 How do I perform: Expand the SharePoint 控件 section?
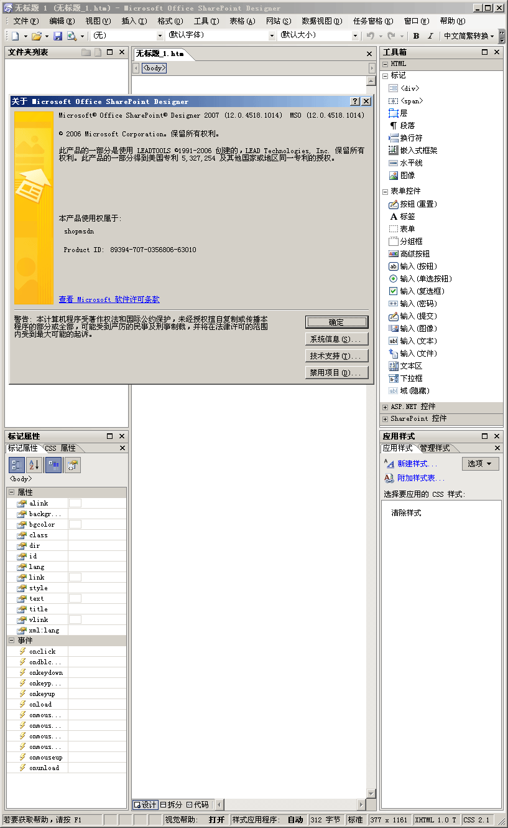click(x=386, y=419)
